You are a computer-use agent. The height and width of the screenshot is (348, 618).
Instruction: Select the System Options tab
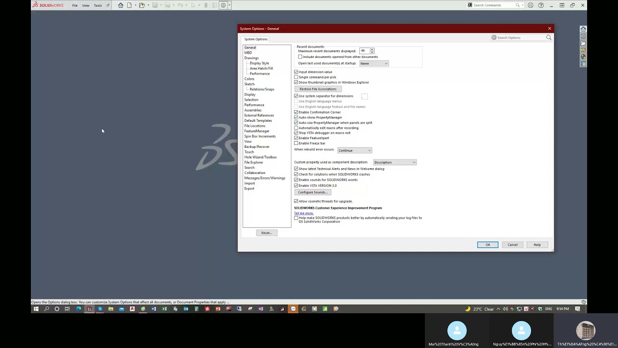click(x=256, y=39)
